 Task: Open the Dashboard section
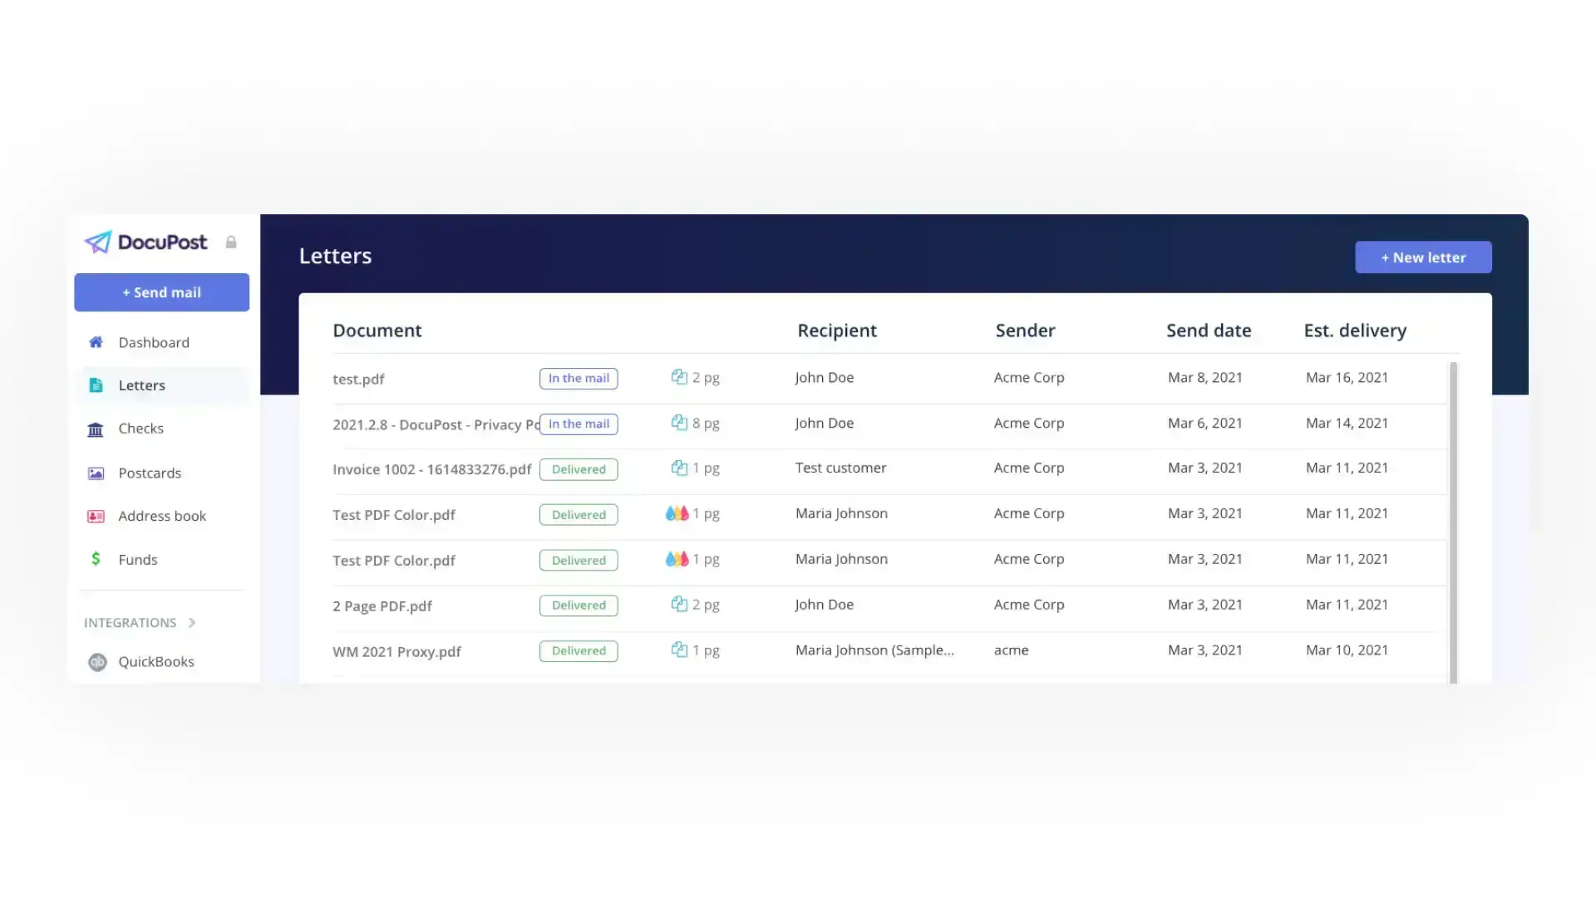[154, 341]
